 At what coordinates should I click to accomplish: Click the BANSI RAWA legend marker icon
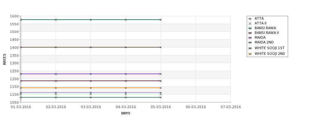tap(250, 29)
